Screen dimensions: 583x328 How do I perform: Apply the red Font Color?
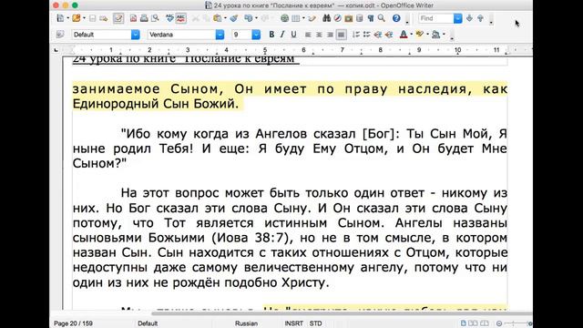point(404,35)
